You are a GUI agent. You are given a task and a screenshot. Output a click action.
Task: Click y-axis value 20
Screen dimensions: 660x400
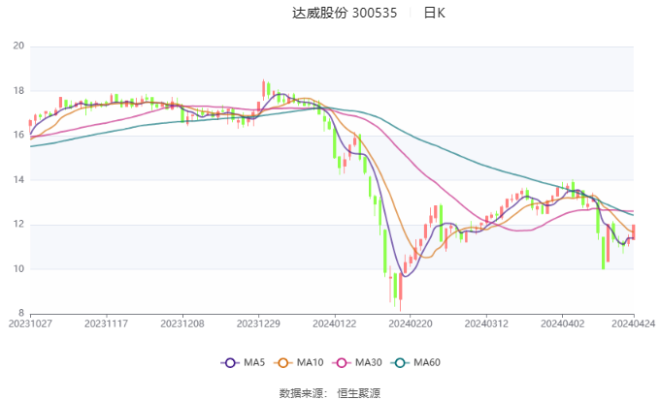coord(18,46)
